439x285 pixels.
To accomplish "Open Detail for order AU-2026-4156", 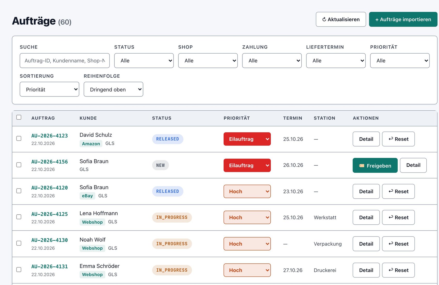I will [x=413, y=165].
